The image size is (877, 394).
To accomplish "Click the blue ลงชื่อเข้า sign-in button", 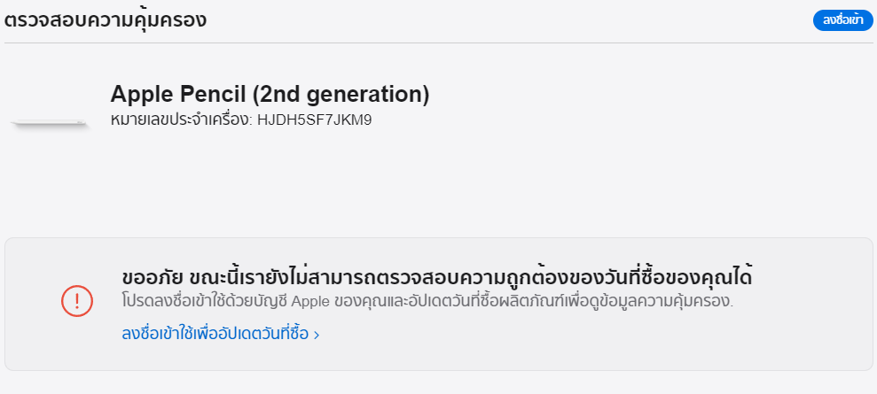I will pos(843,20).
